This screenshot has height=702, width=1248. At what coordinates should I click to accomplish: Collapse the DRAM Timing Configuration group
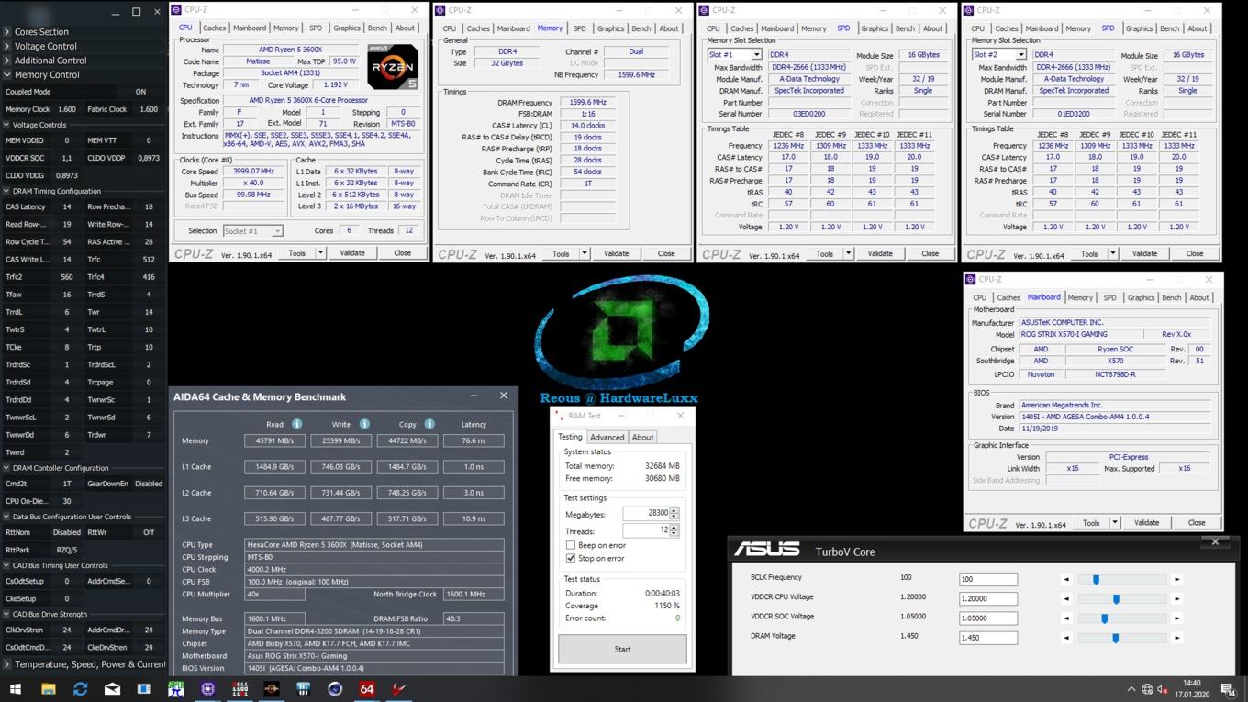(x=6, y=191)
